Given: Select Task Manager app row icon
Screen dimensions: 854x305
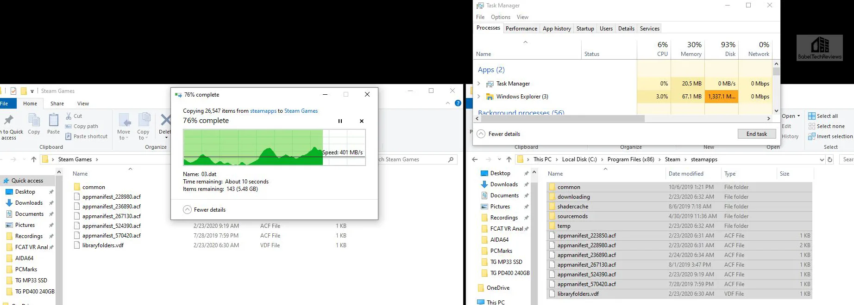Looking at the screenshot, I should coord(490,84).
